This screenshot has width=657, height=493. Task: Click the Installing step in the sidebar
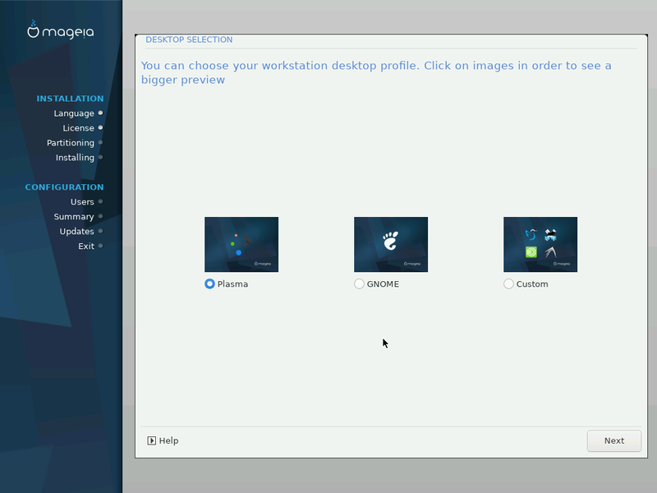click(x=75, y=158)
